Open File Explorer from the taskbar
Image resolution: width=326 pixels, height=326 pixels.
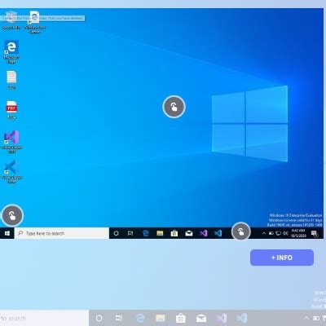coord(160,233)
